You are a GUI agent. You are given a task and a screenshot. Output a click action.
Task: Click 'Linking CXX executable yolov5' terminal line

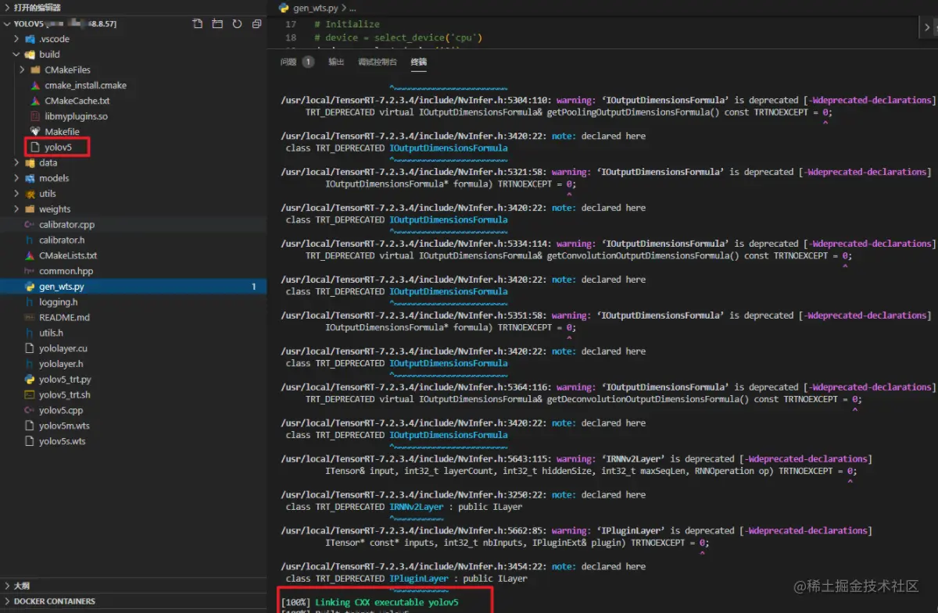click(x=386, y=603)
